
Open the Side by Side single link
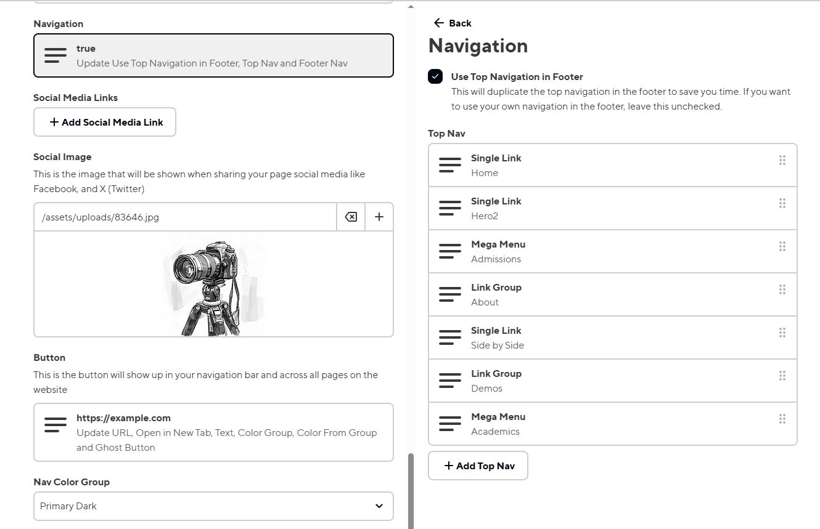pyautogui.click(x=612, y=337)
